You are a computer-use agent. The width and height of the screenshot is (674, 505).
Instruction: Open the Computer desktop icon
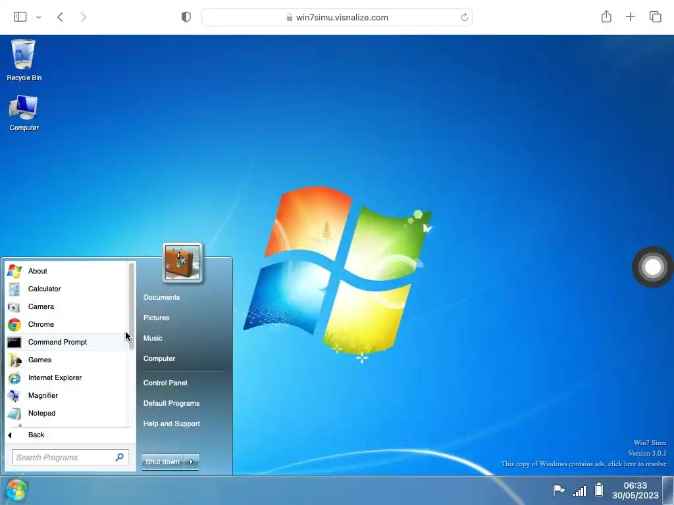(x=24, y=113)
